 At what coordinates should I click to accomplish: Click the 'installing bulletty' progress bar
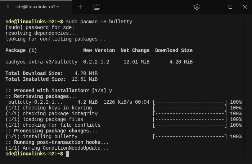[x=190, y=137]
